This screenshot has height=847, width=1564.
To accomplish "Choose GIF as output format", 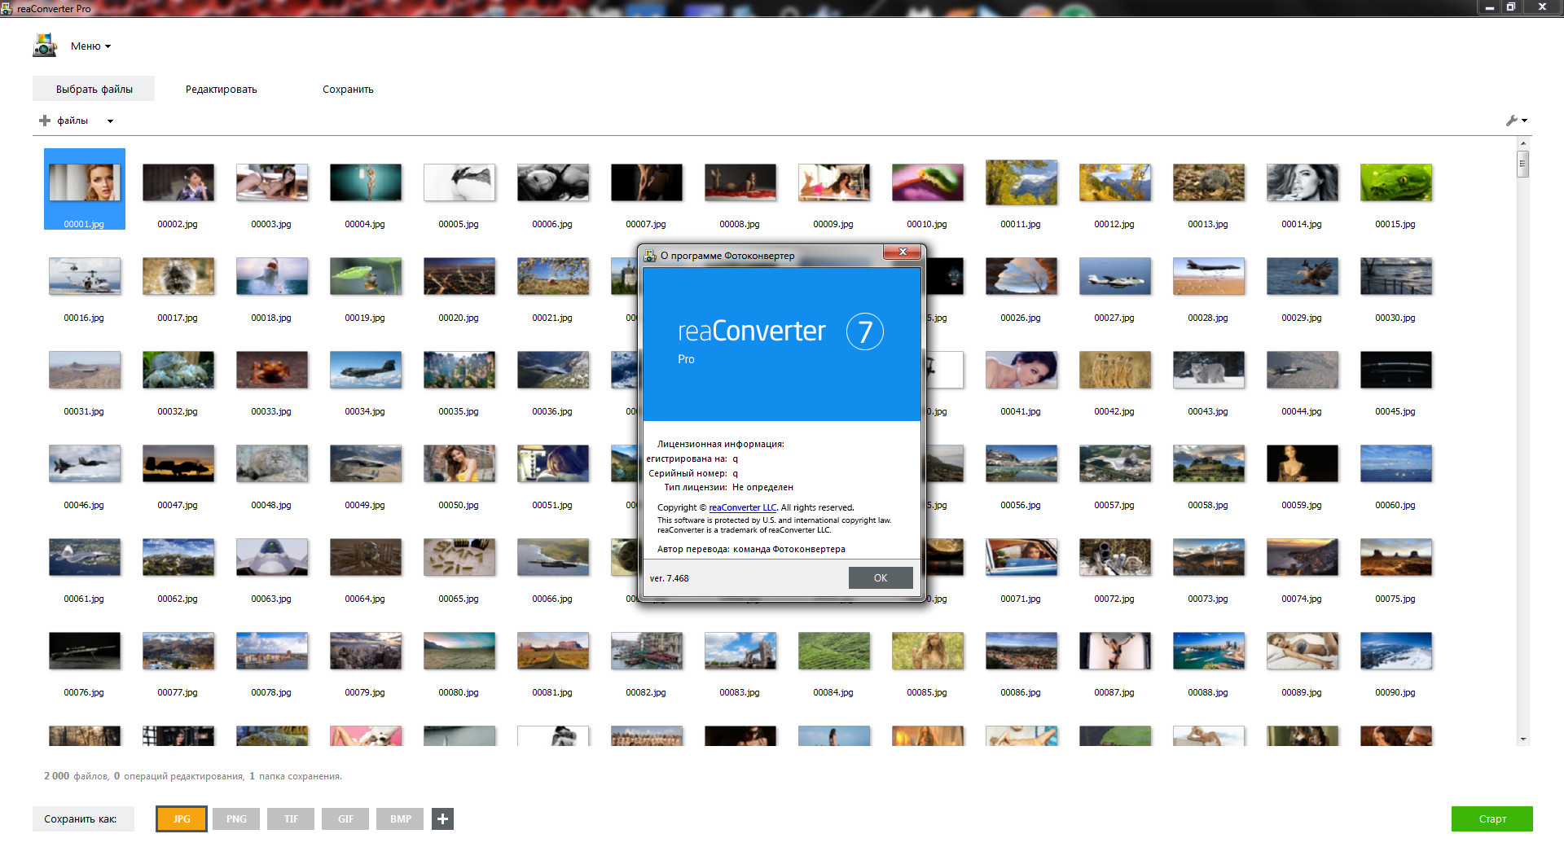I will coord(345,819).
